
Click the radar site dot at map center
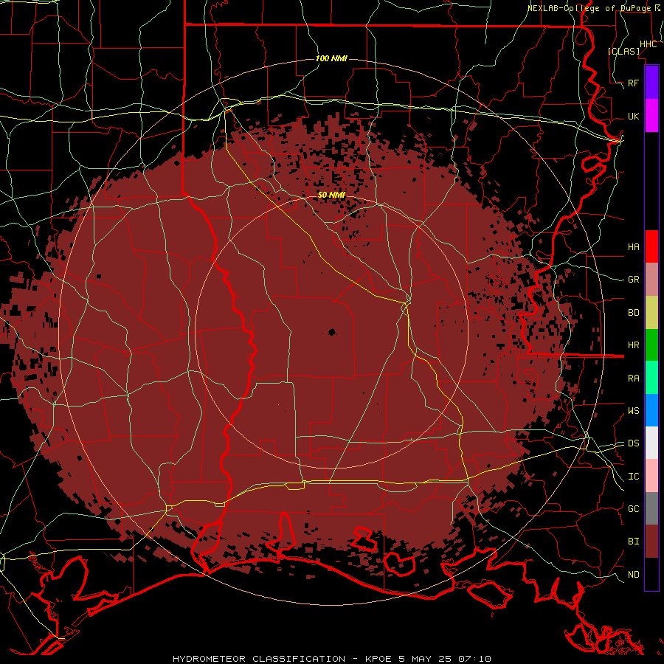click(331, 332)
